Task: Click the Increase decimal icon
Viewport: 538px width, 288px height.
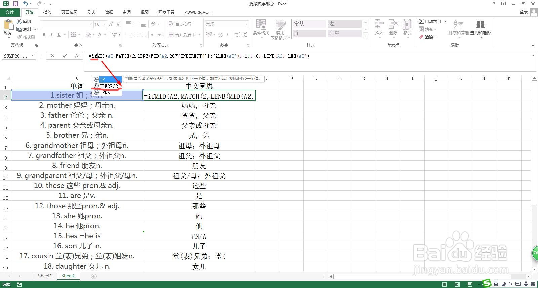Action: tap(238, 35)
